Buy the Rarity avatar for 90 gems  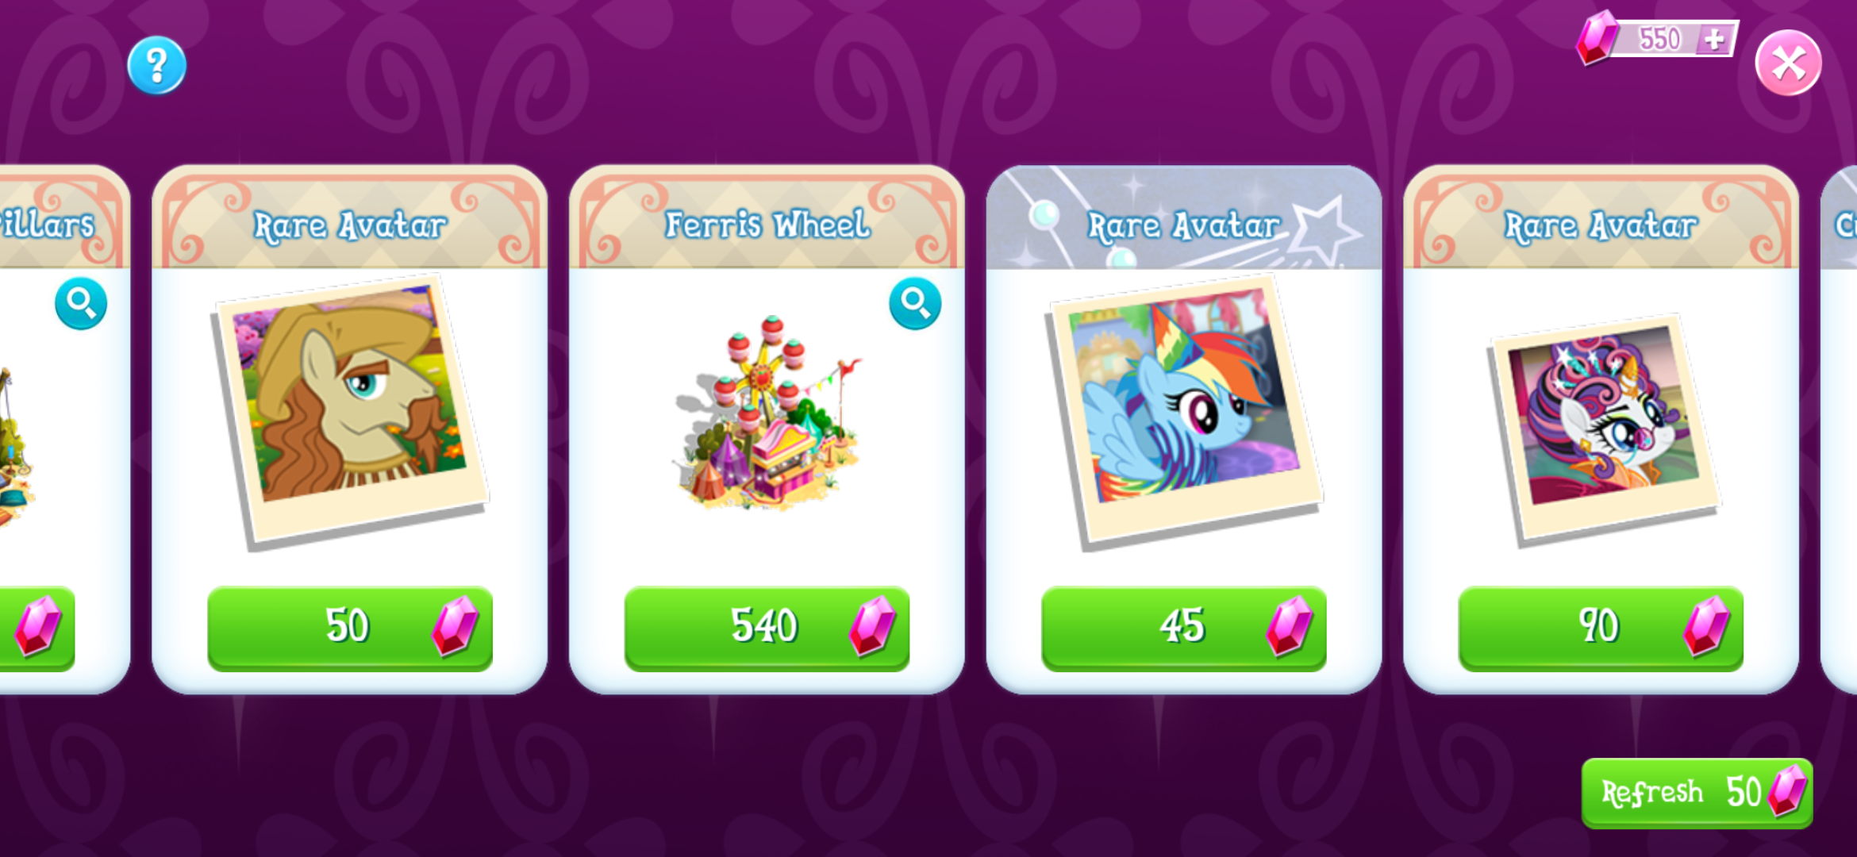click(x=1601, y=628)
